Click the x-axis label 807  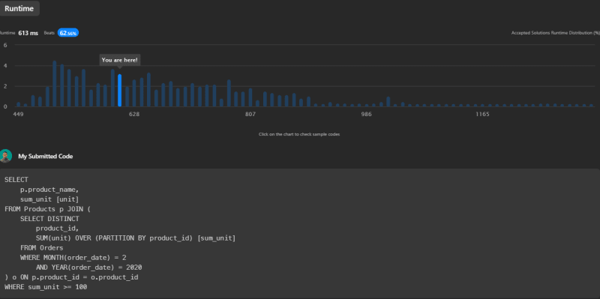(x=250, y=115)
